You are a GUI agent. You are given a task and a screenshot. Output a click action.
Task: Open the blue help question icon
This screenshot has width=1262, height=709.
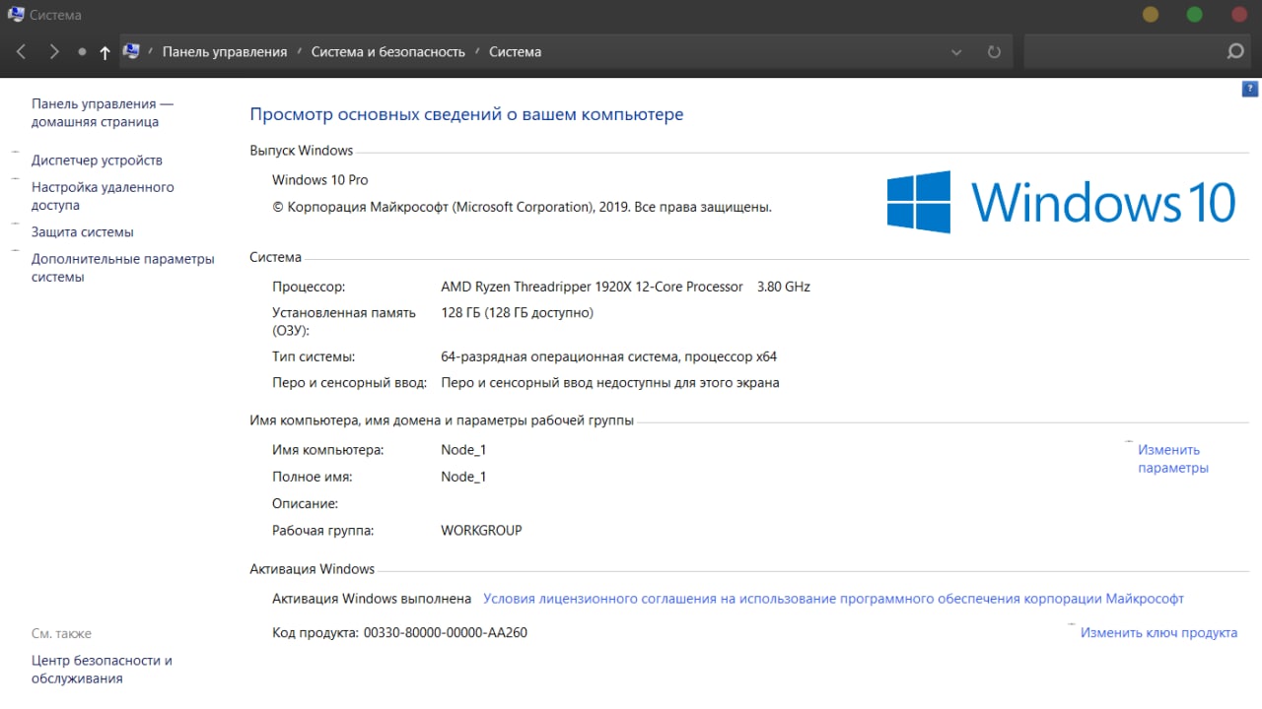1250,89
